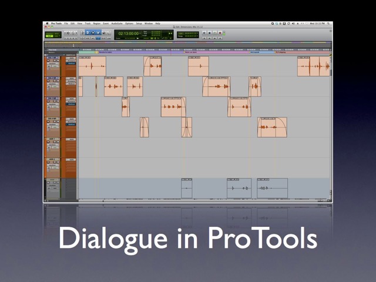Open ADR 2 automation mode selector
Screen dimensions: 376x282
tap(55, 168)
